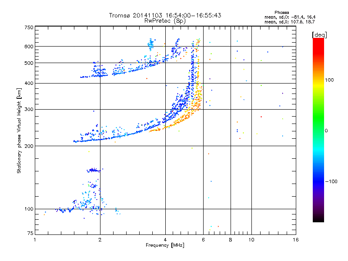Click the y-axis tick label '75'
Viewport: 348px width, 261px height.
(30, 233)
